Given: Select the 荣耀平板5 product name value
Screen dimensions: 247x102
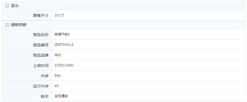Looking at the screenshot, I should 62,34.
